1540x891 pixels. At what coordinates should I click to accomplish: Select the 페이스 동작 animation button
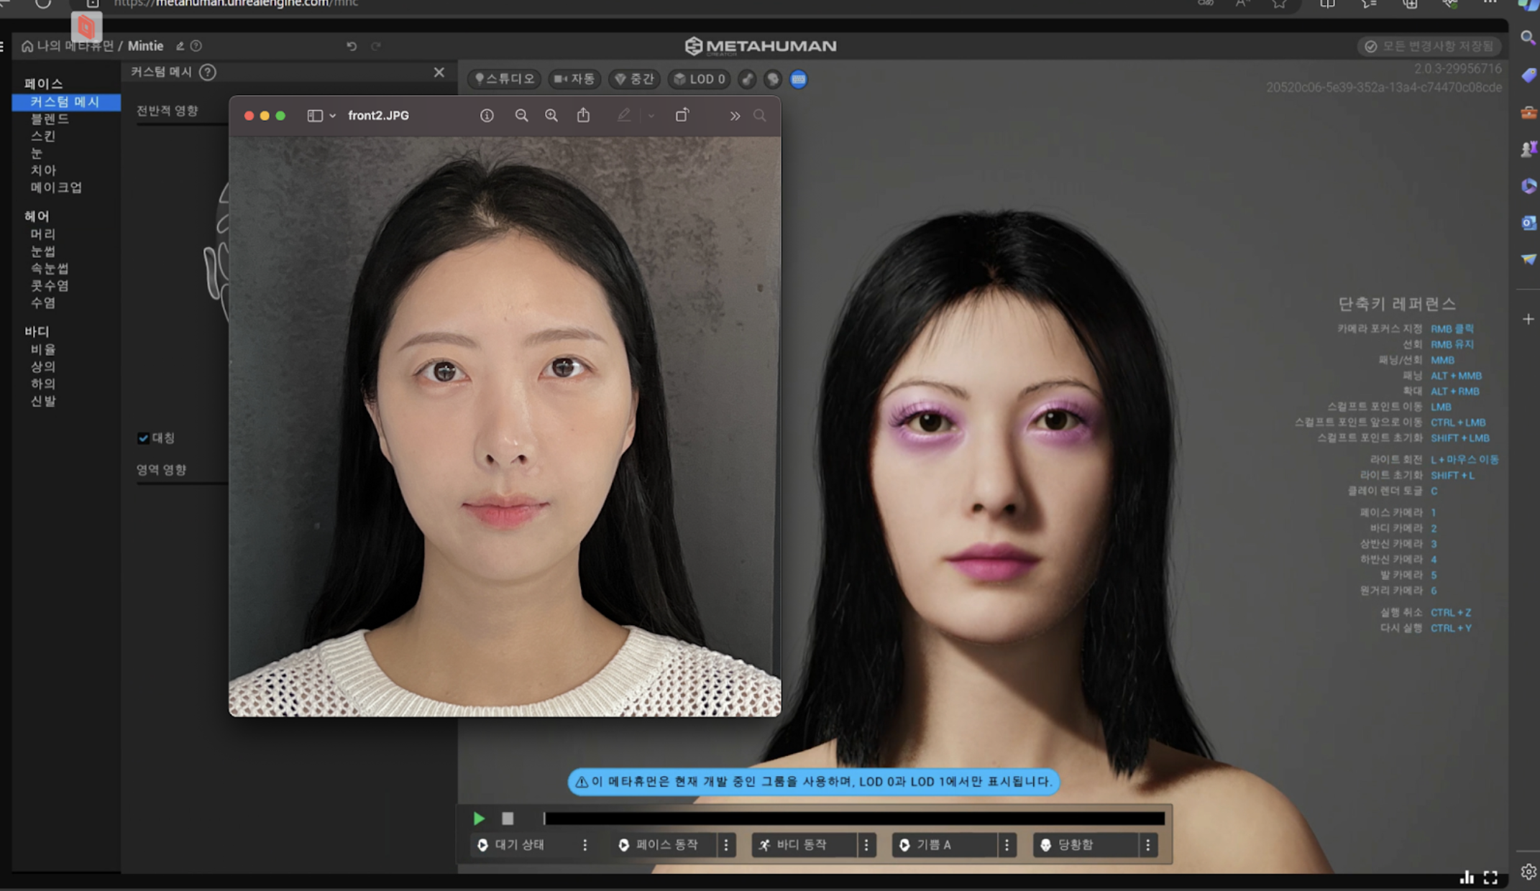pos(665,845)
